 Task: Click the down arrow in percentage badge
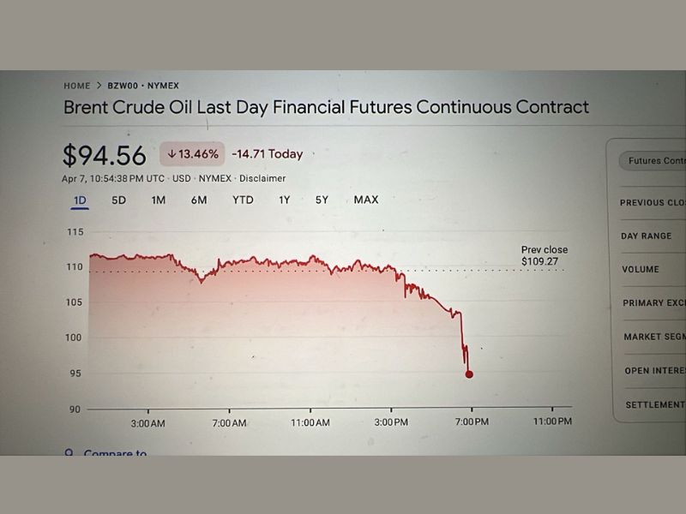[171, 154]
